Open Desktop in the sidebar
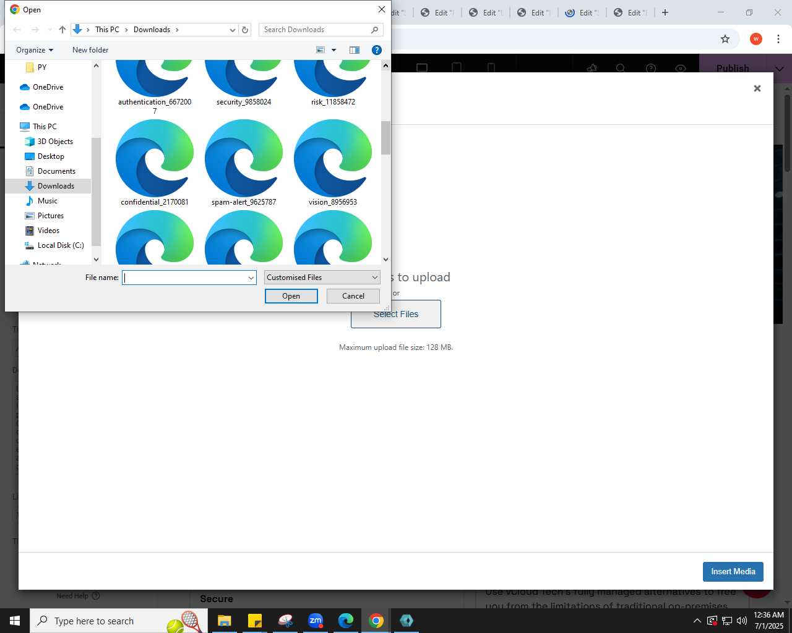 click(x=51, y=156)
